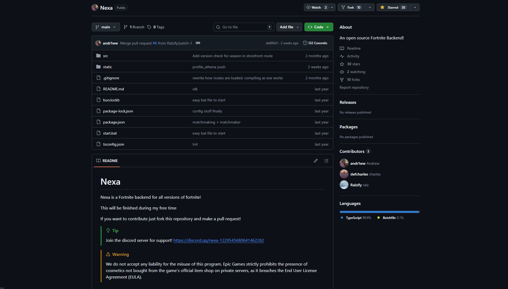Open the 132 Commits history
508x289 pixels.
315,43
